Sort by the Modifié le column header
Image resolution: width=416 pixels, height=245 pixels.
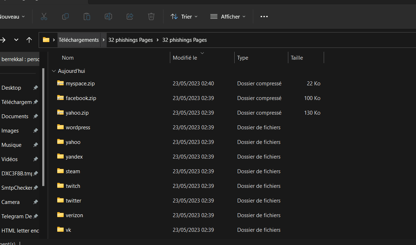click(185, 58)
